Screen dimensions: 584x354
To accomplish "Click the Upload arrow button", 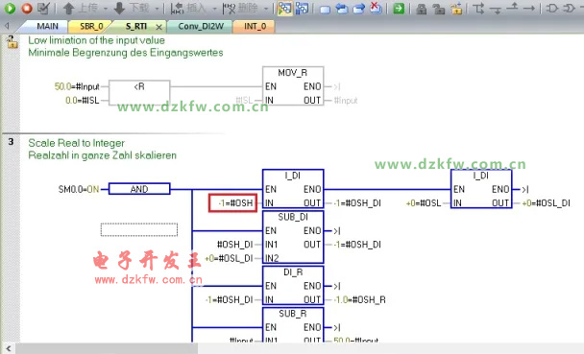I will click(x=68, y=9).
